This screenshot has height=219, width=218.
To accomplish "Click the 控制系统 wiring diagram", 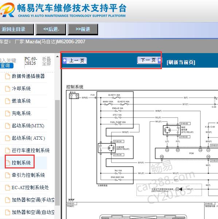I will 142,154.
